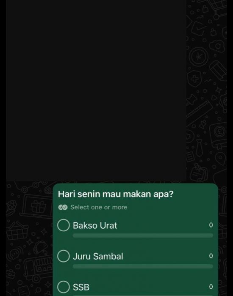Open the Bakso Urat vote count
The width and height of the screenshot is (233, 296).
tap(211, 225)
